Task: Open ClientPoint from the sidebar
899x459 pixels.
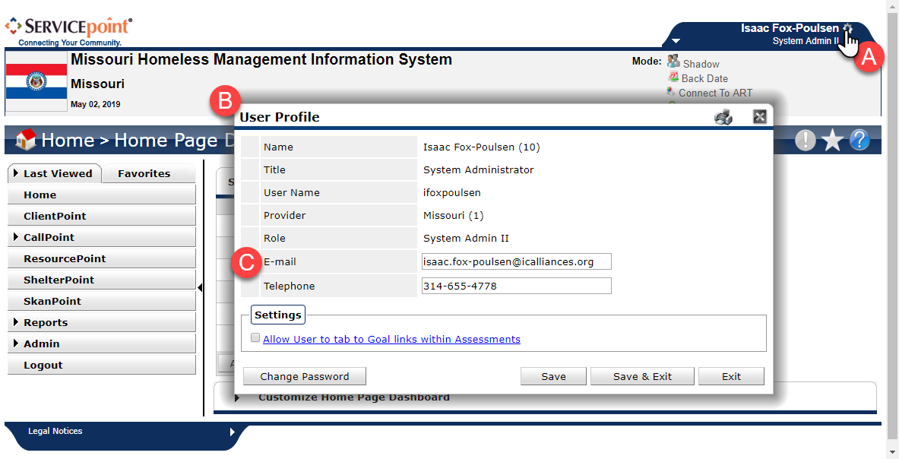Action: [x=102, y=216]
